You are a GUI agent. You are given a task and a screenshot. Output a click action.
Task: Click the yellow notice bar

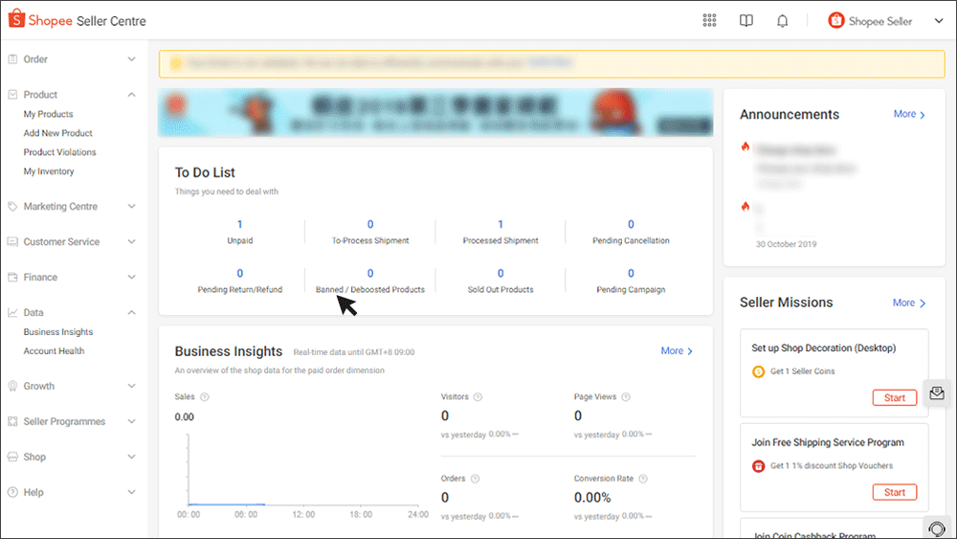coord(552,63)
